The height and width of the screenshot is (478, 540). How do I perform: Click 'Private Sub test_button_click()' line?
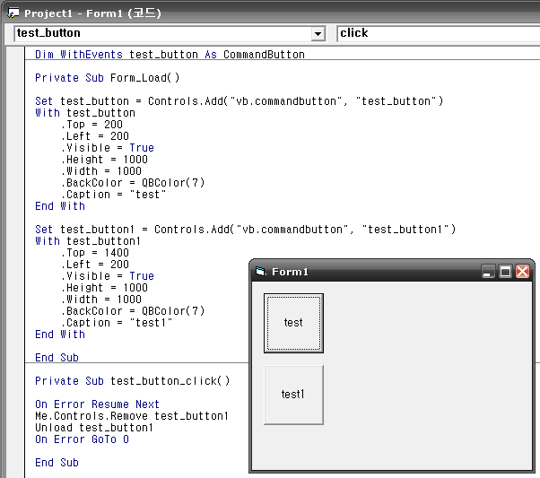coord(132,381)
